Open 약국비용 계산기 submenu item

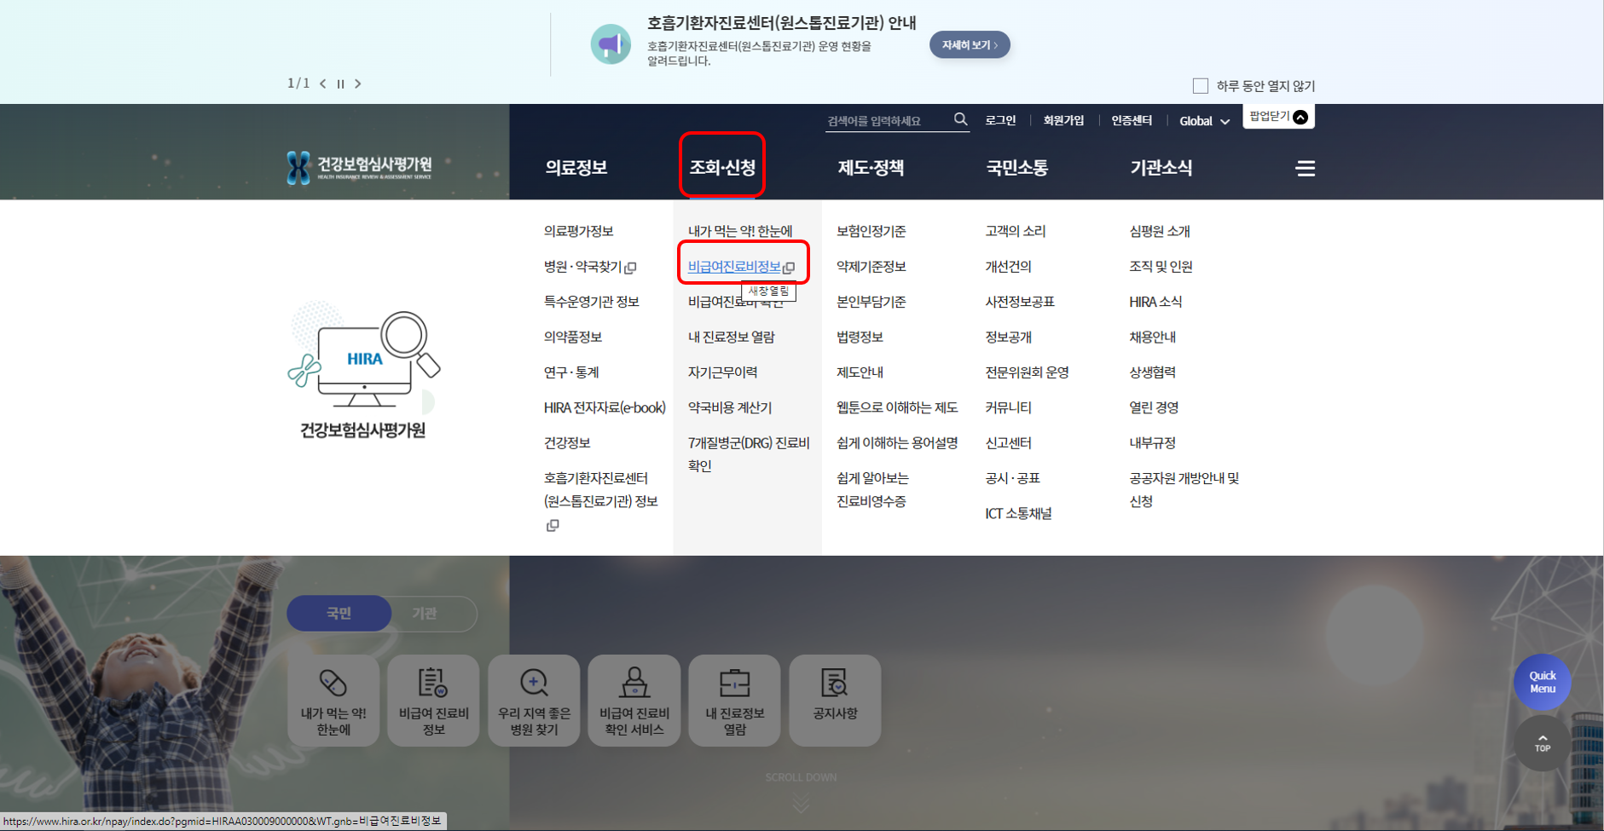click(730, 407)
